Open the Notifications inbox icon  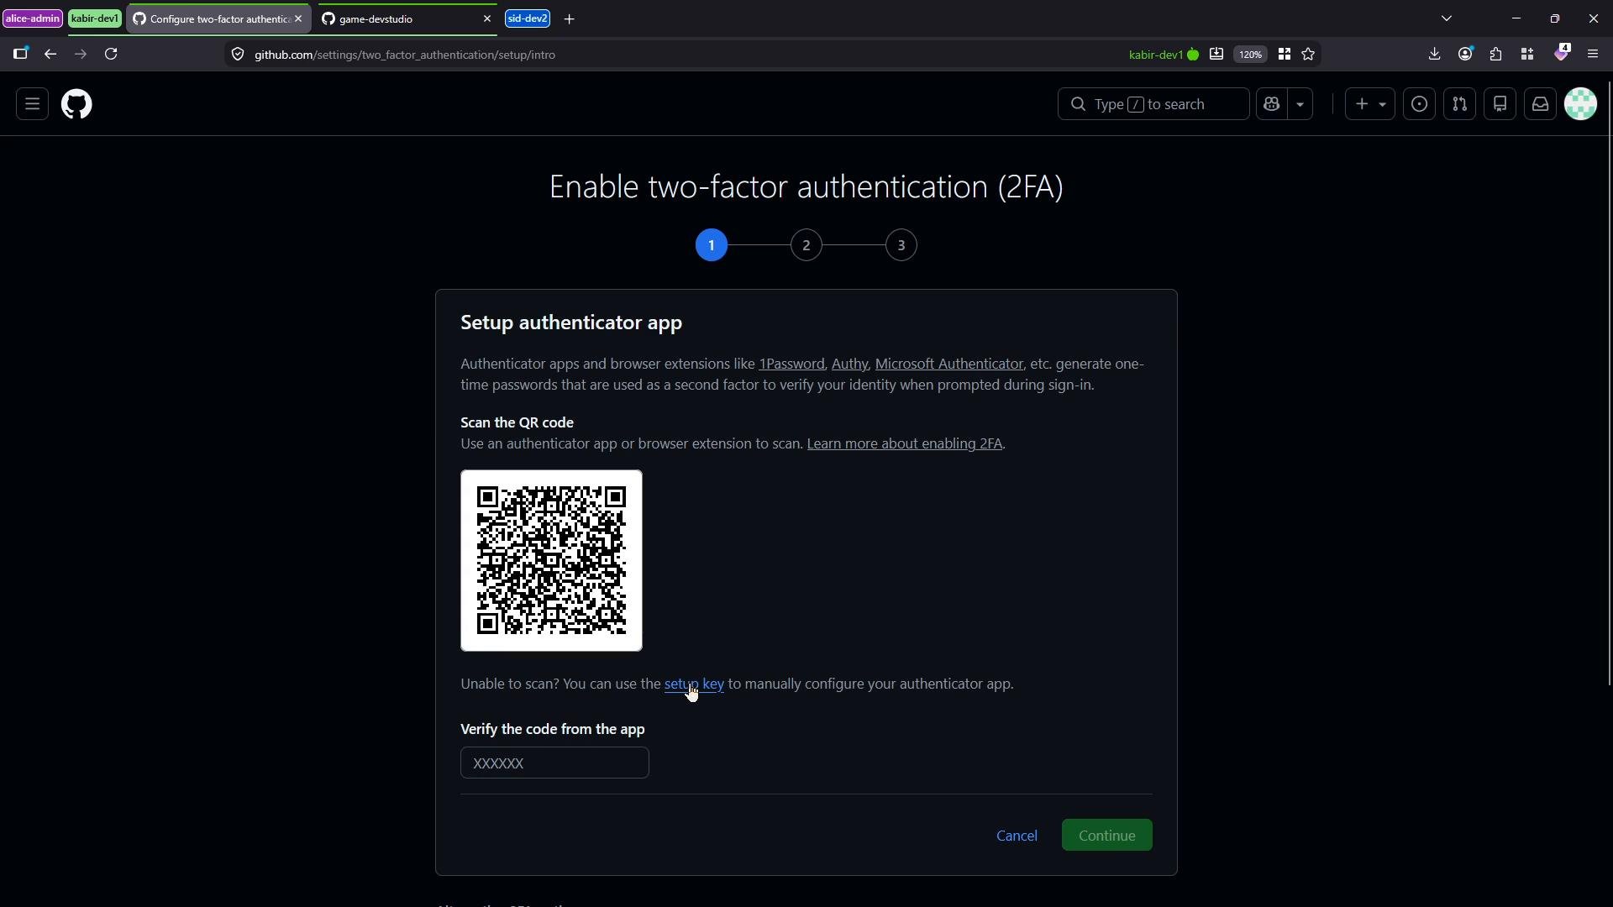coord(1540,104)
